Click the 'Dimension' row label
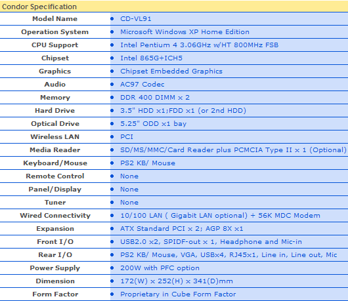Image resolution: width=348 pixels, height=301 pixels. click(x=55, y=281)
